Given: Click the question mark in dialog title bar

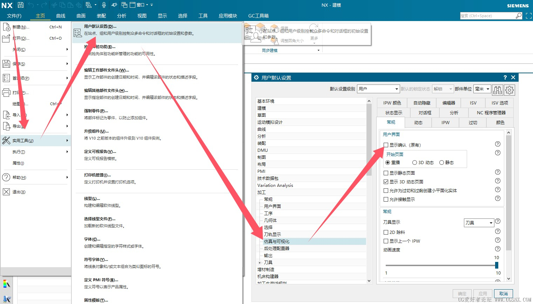Looking at the screenshot, I should pyautogui.click(x=505, y=77).
